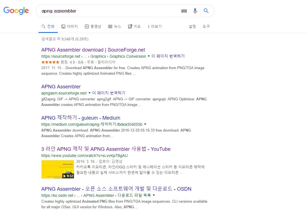Expand dropdown arrow next to medium.com URL
The image size is (307, 218).
pyautogui.click(x=145, y=124)
